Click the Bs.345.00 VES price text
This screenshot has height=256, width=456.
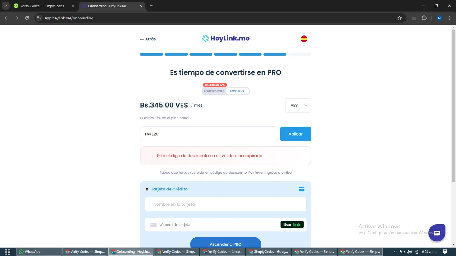164,105
